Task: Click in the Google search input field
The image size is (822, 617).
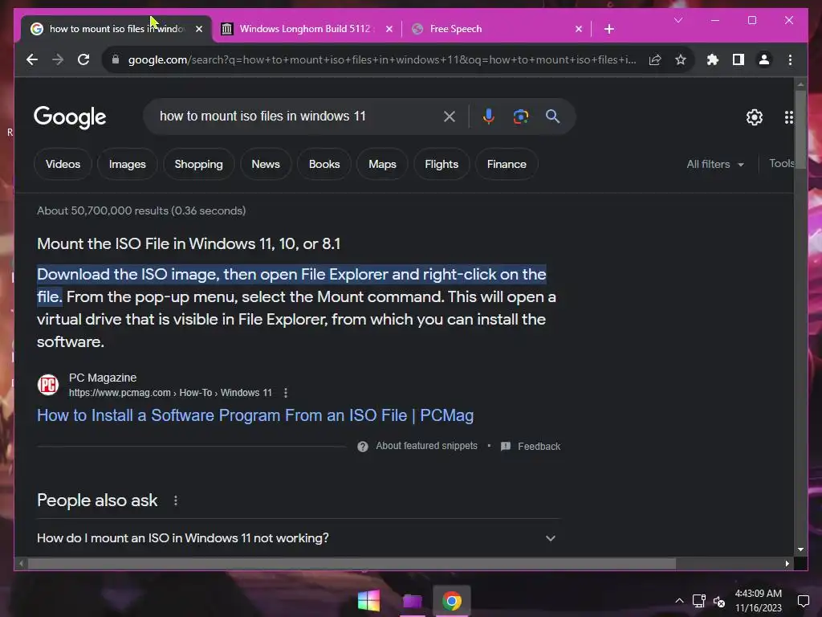Action: [x=296, y=116]
